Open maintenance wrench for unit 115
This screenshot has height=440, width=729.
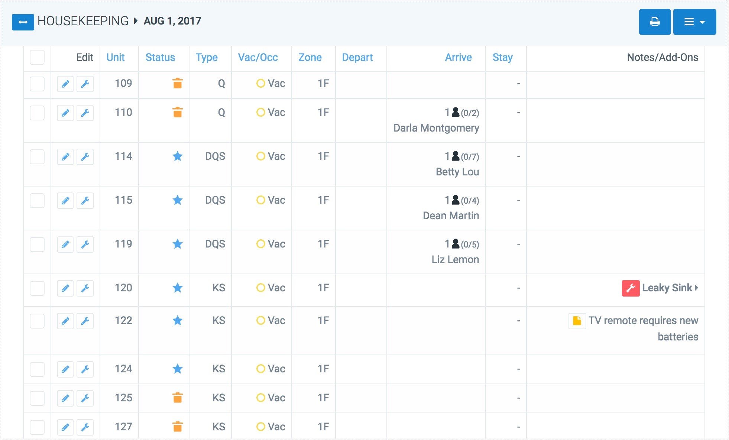[85, 200]
